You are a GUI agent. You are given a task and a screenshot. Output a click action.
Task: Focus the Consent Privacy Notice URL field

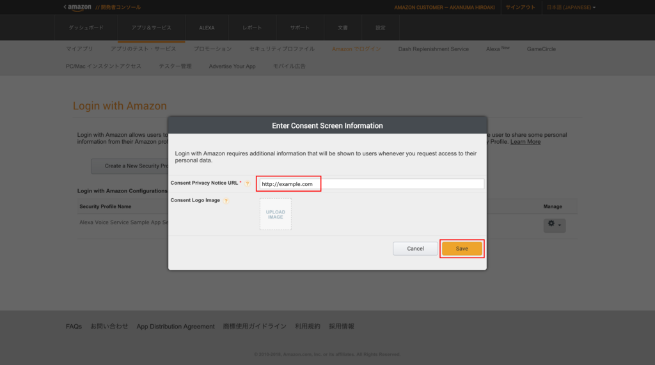[372, 183]
